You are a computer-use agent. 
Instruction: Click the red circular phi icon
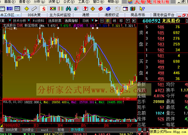tap(100, 9)
